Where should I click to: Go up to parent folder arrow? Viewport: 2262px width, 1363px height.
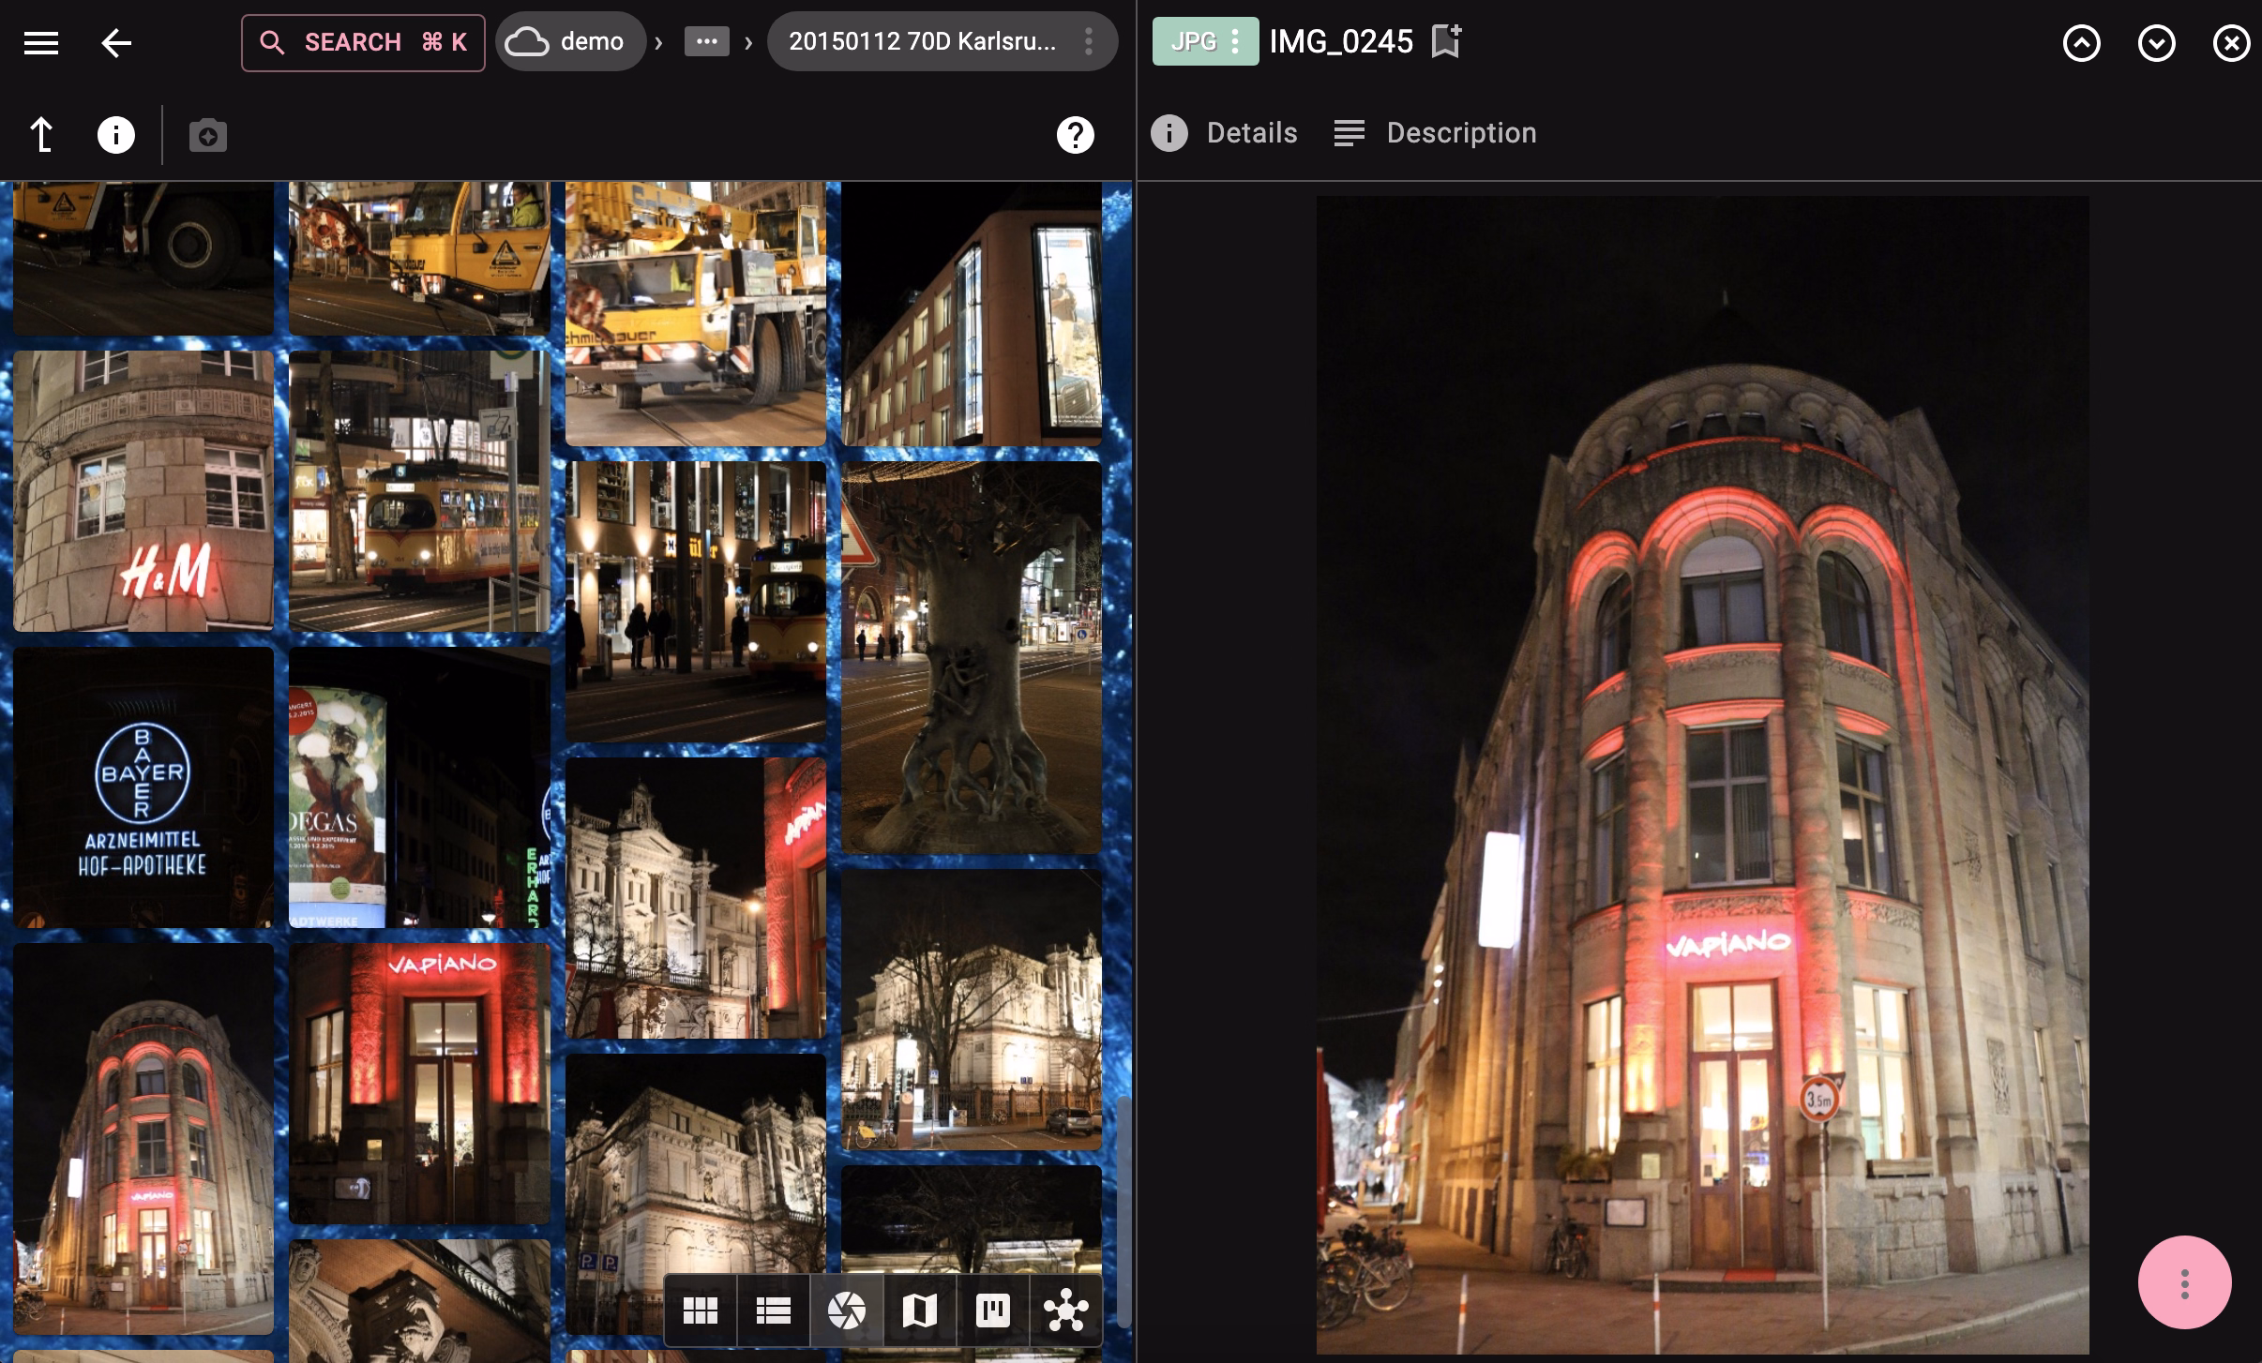pyautogui.click(x=42, y=135)
